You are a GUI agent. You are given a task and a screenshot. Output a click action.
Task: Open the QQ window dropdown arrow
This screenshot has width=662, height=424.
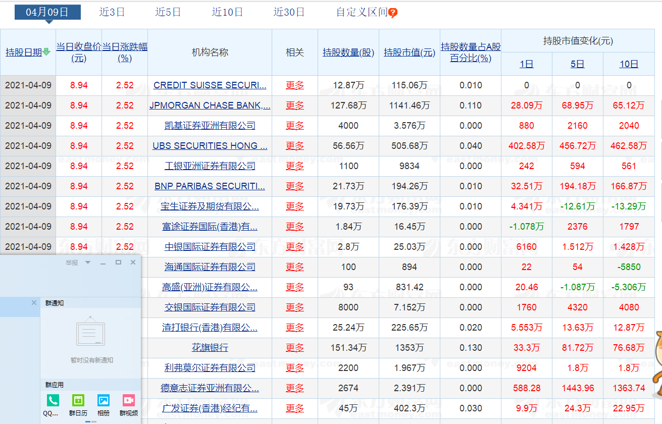(88, 262)
